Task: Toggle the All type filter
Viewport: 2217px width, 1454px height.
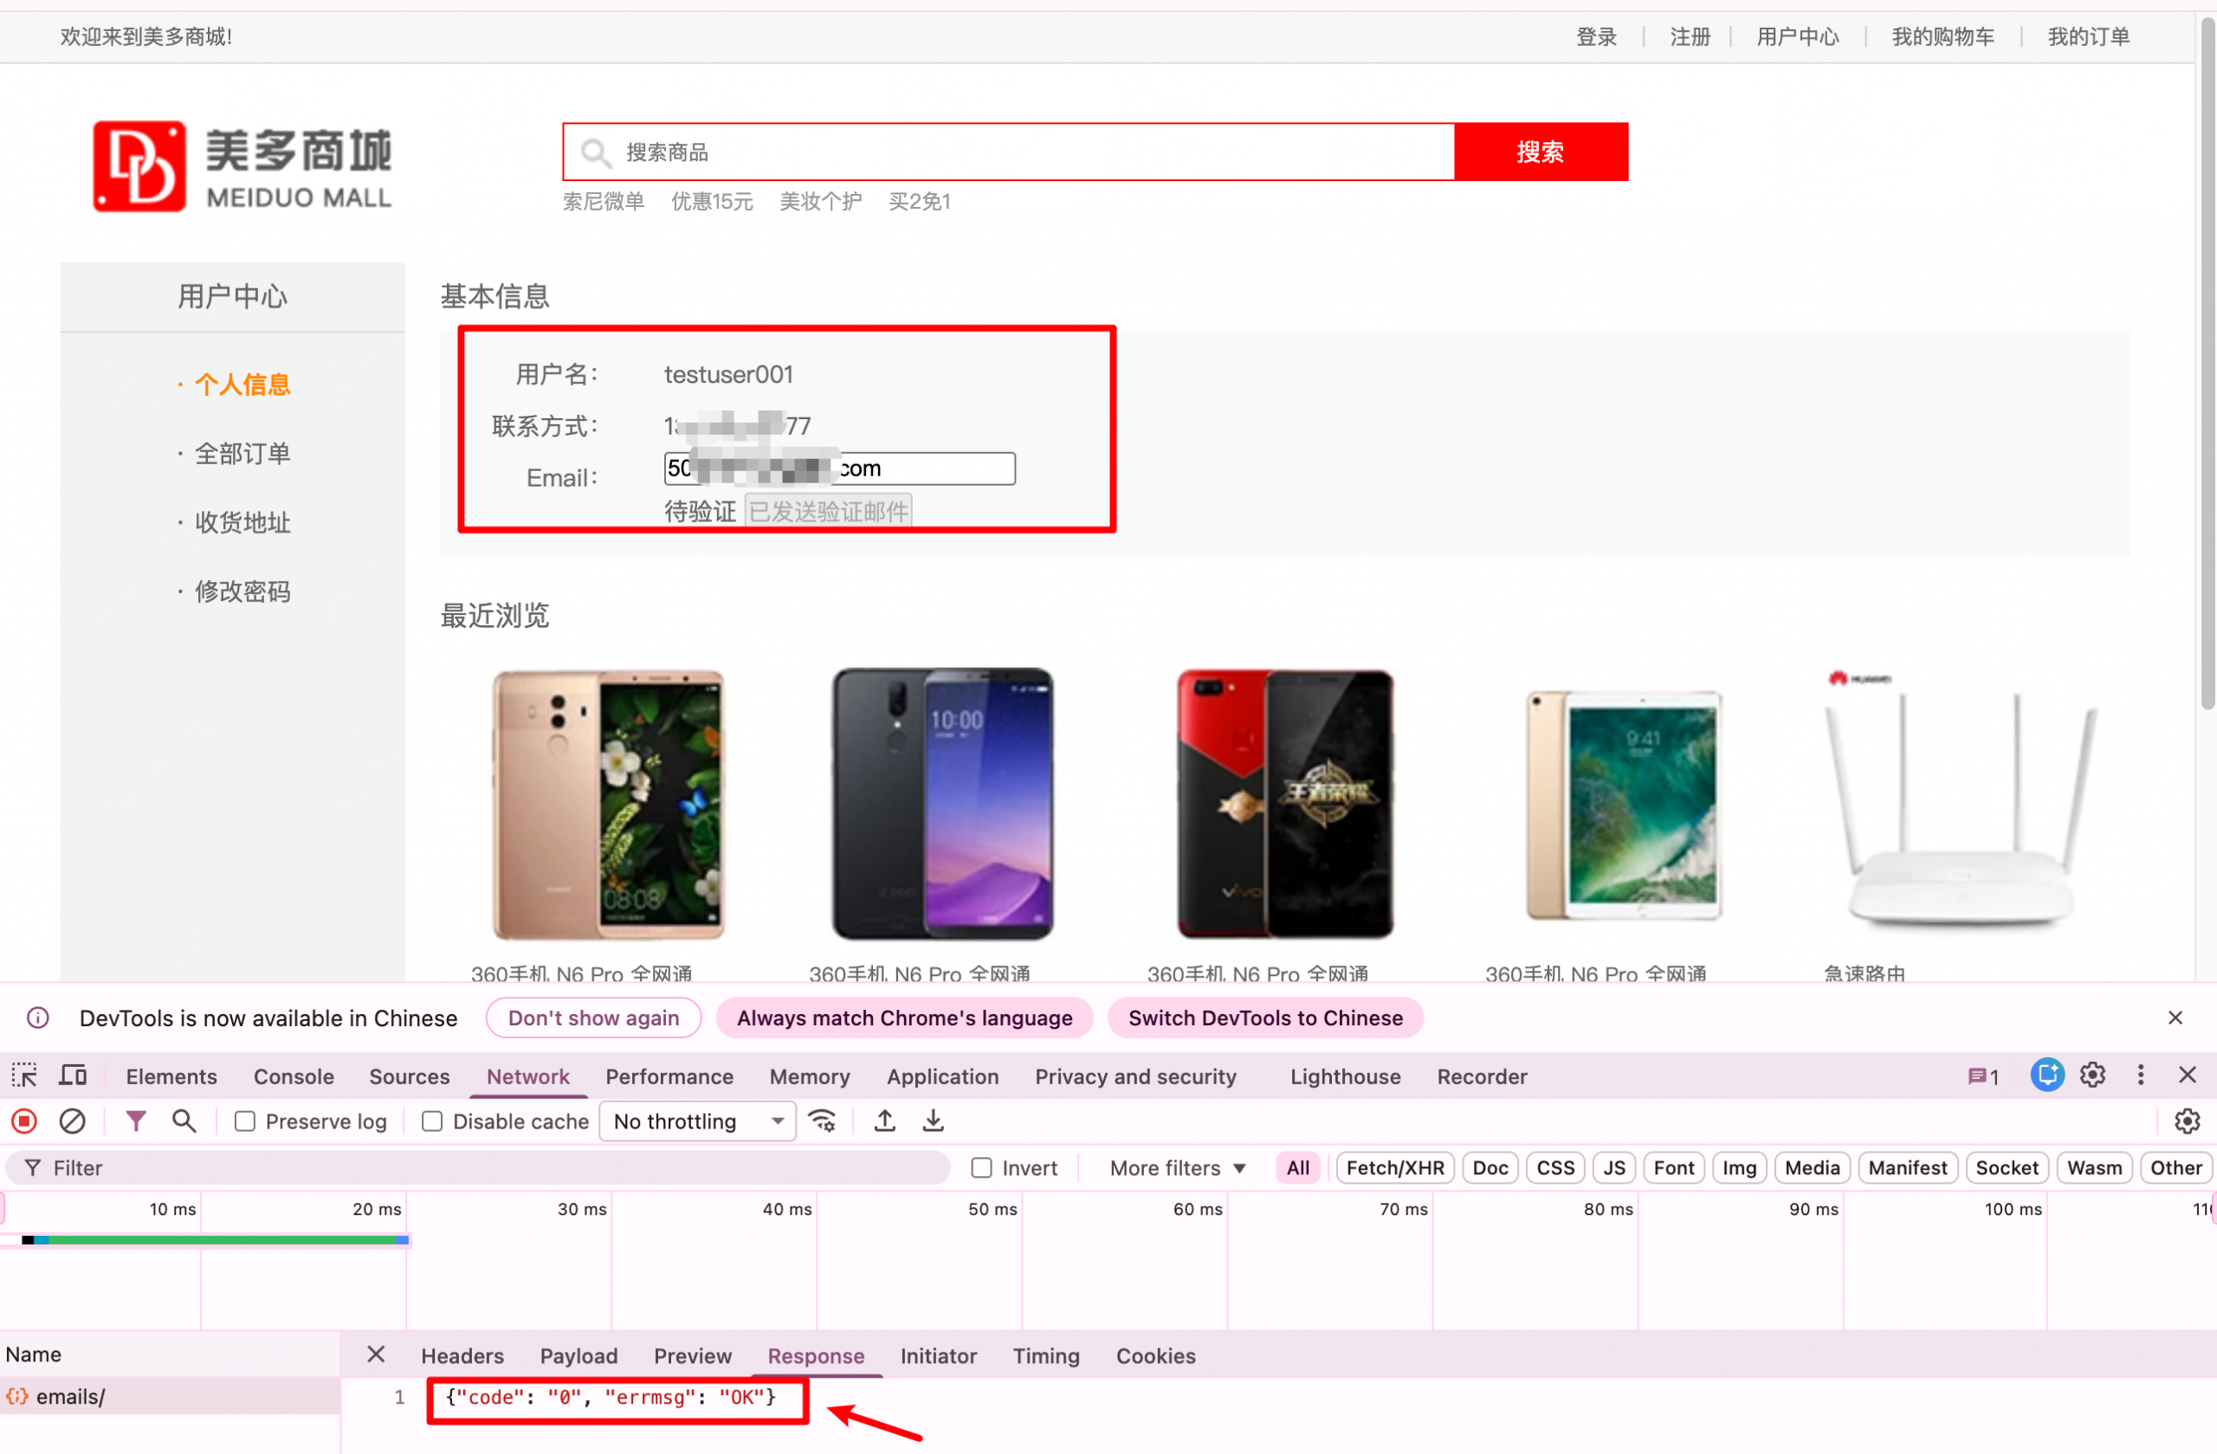Action: pyautogui.click(x=1297, y=1168)
